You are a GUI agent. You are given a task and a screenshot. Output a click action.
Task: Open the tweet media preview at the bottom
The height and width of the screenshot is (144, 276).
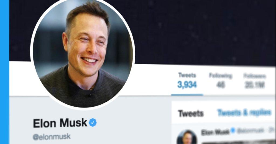tap(239, 142)
